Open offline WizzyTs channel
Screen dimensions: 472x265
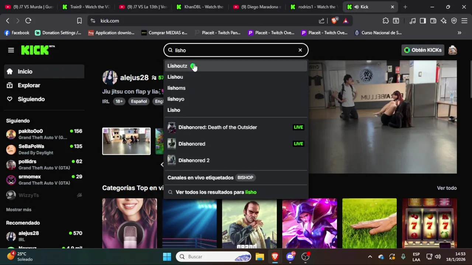click(44, 195)
